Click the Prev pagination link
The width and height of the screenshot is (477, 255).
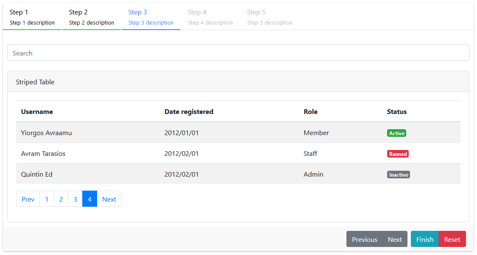point(28,199)
